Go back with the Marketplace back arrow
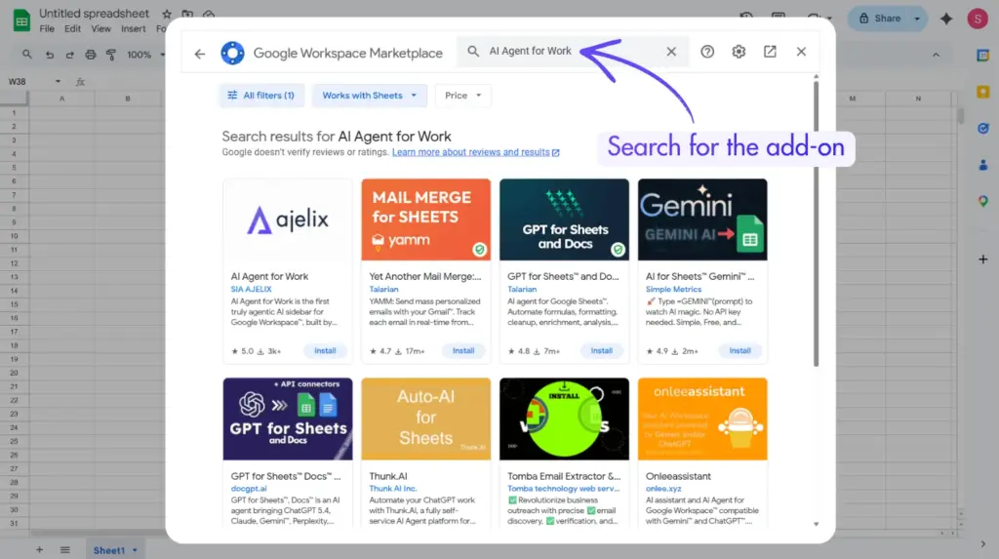This screenshot has width=999, height=559. click(x=200, y=54)
